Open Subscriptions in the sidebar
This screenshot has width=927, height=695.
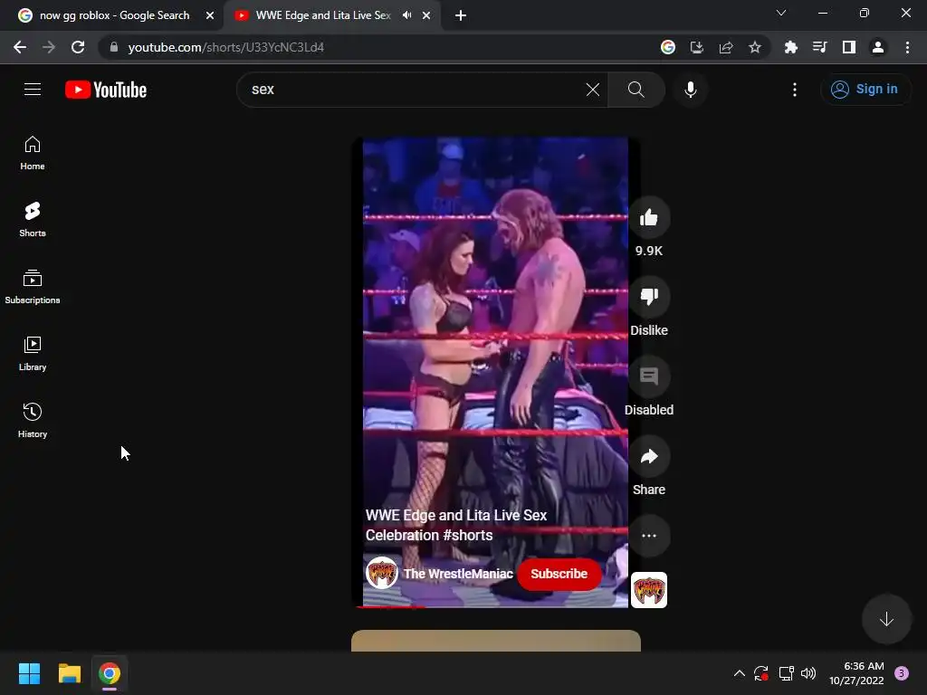(33, 287)
